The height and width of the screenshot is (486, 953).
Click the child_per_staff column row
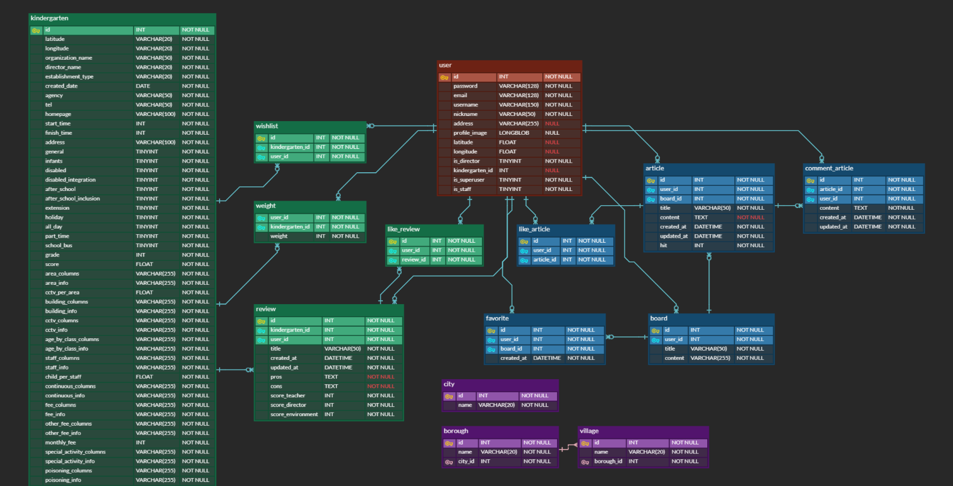pos(122,377)
